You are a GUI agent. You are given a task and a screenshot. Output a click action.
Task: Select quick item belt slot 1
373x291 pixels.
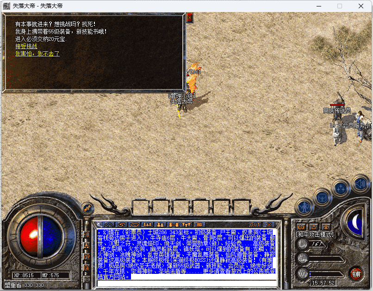pyautogui.click(x=142, y=207)
